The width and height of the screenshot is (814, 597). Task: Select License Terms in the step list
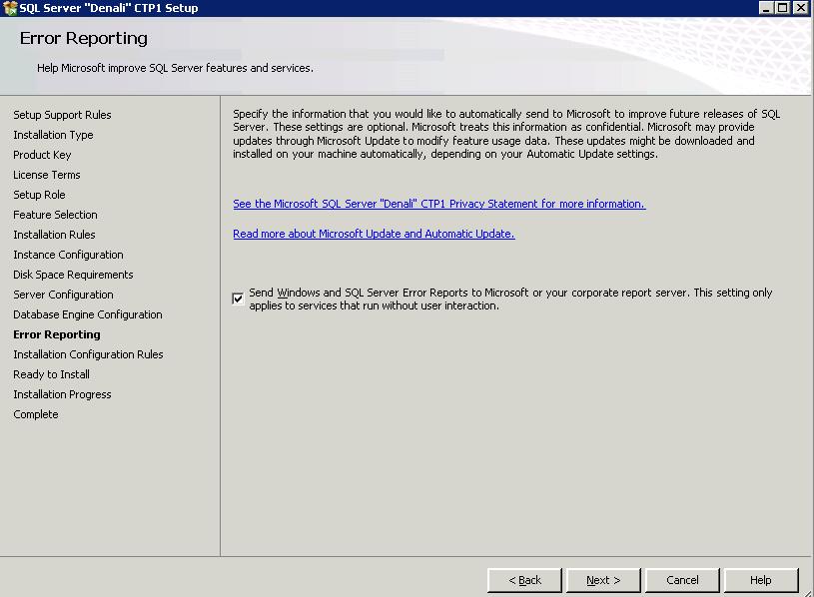tap(46, 175)
